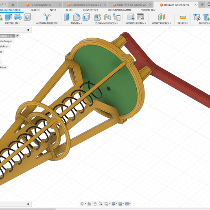Expand the Display Settings dropdown arrow
This screenshot has height=210, width=210.
[x=116, y=204]
